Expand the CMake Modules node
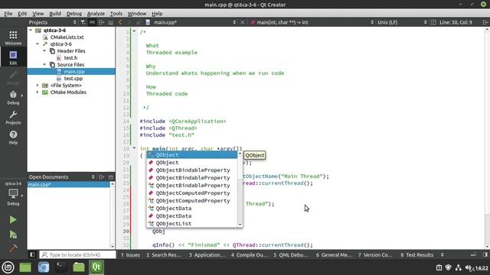Viewport: 490px width, 275px height. [x=38, y=92]
